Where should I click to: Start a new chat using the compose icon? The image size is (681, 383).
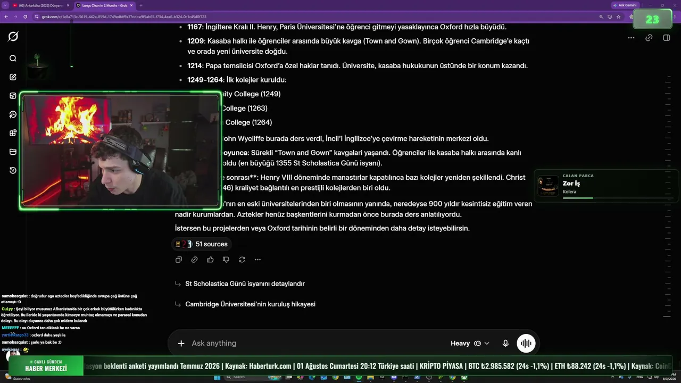(13, 77)
